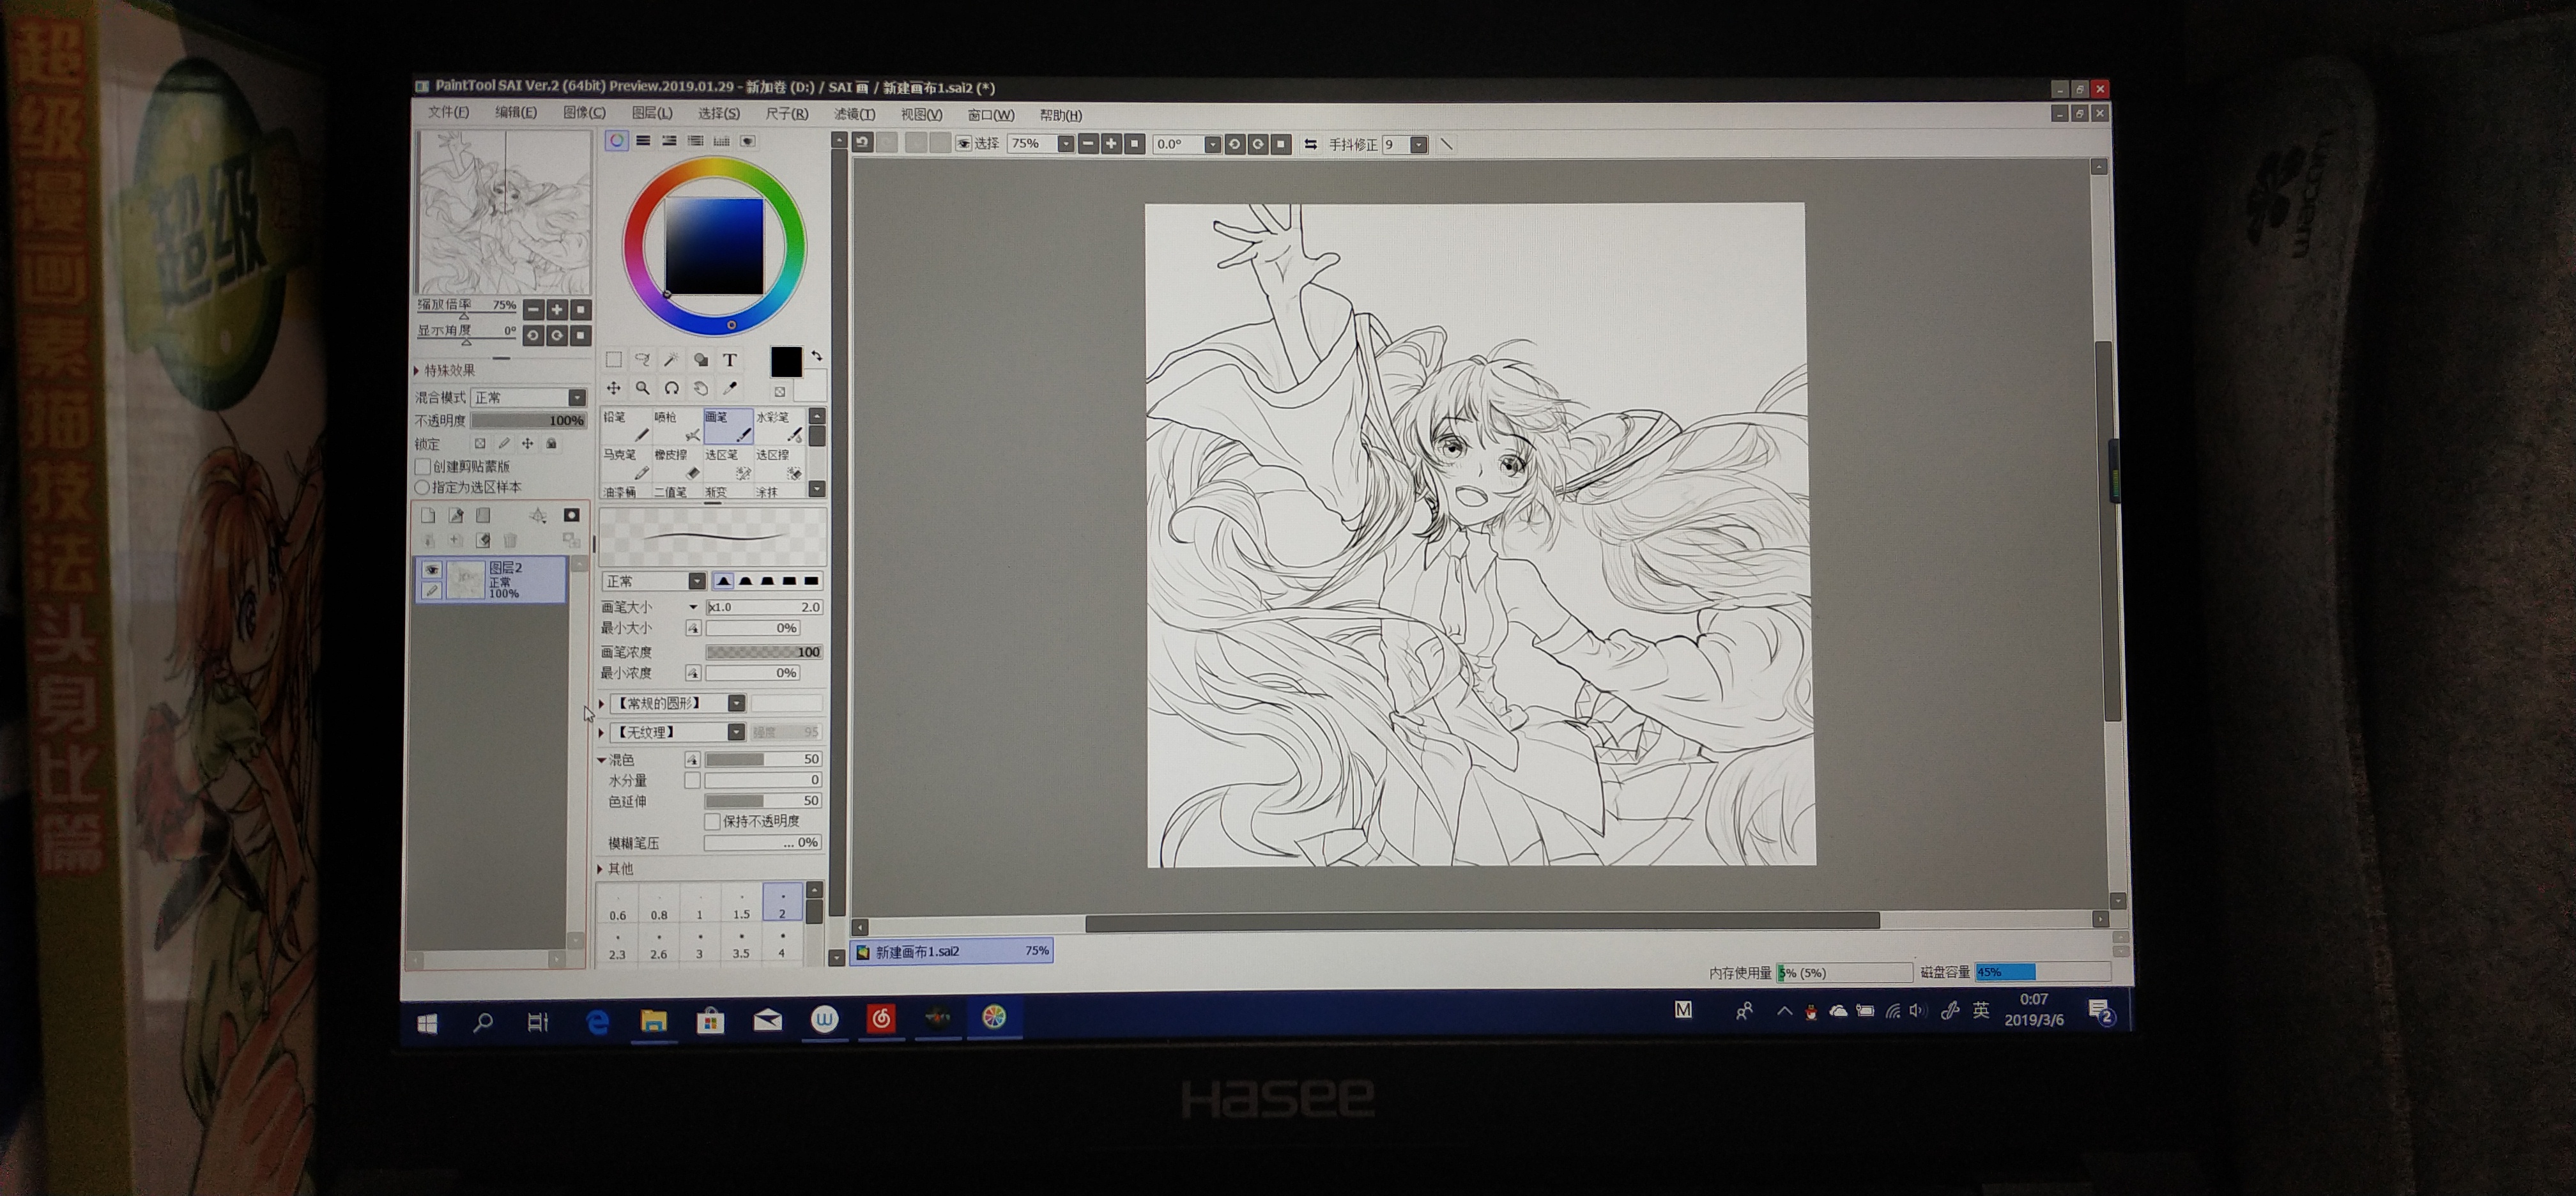Image resolution: width=2576 pixels, height=1196 pixels.
Task: Choose the Text tool
Action: point(730,360)
